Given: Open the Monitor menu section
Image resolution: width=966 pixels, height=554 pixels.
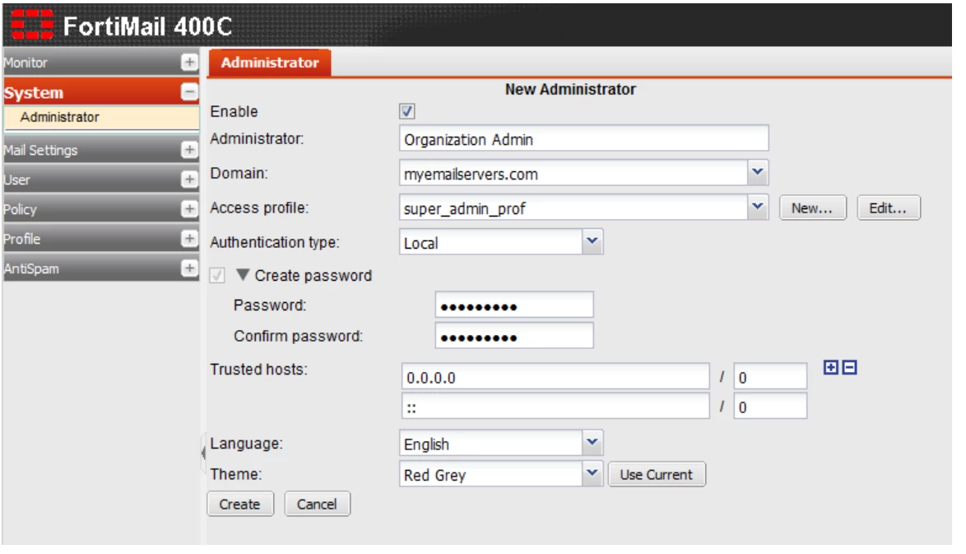Looking at the screenshot, I should [x=100, y=63].
